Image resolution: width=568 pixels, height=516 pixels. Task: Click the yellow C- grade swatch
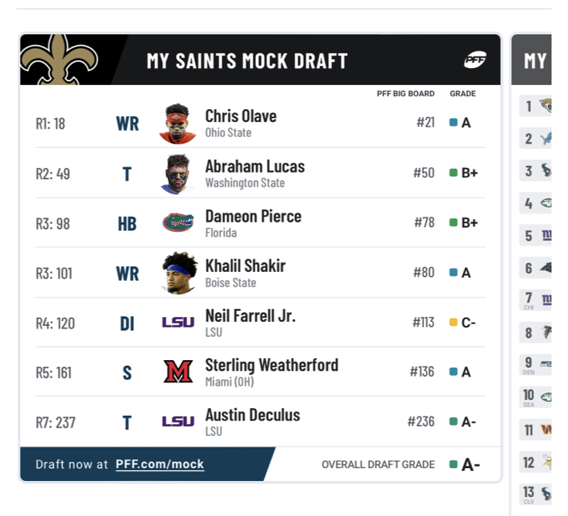click(x=453, y=322)
